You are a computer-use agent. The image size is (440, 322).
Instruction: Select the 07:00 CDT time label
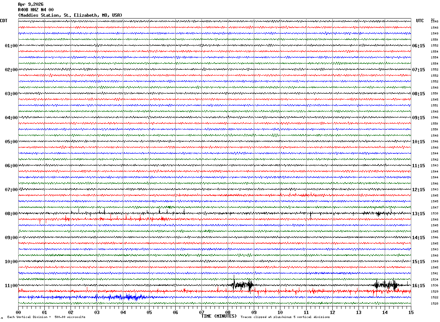[11, 190]
